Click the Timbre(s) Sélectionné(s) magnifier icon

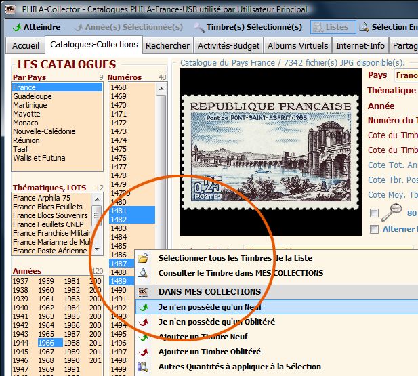(199, 27)
